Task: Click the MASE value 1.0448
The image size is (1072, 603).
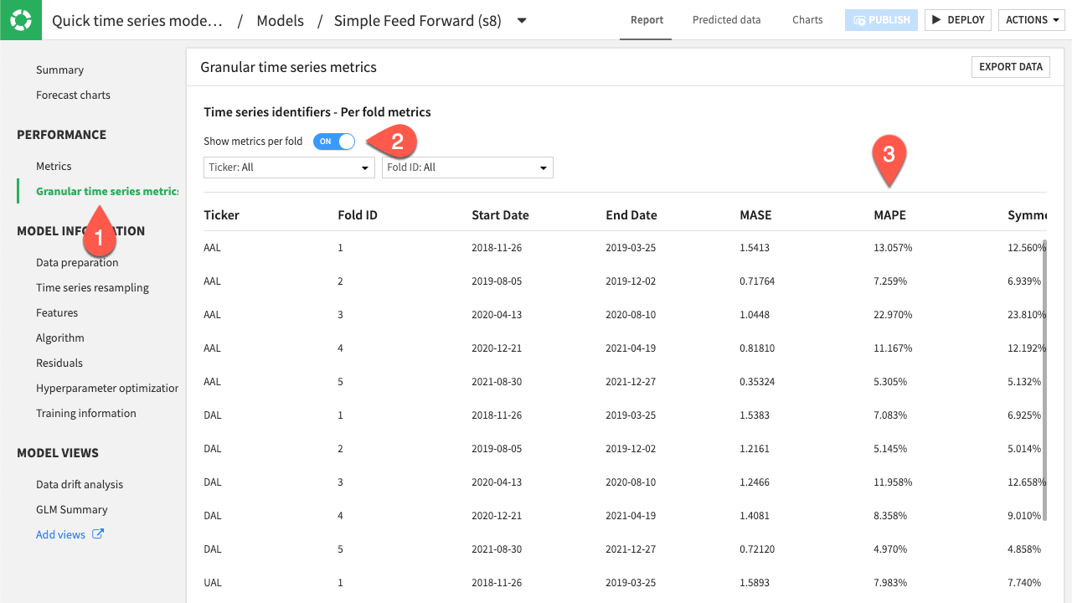Action: (755, 315)
